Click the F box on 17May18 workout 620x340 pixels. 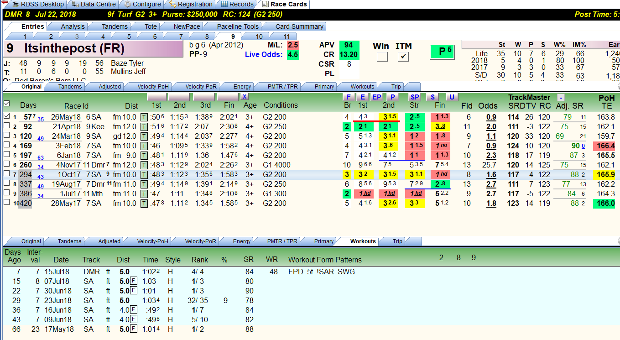tap(134, 329)
